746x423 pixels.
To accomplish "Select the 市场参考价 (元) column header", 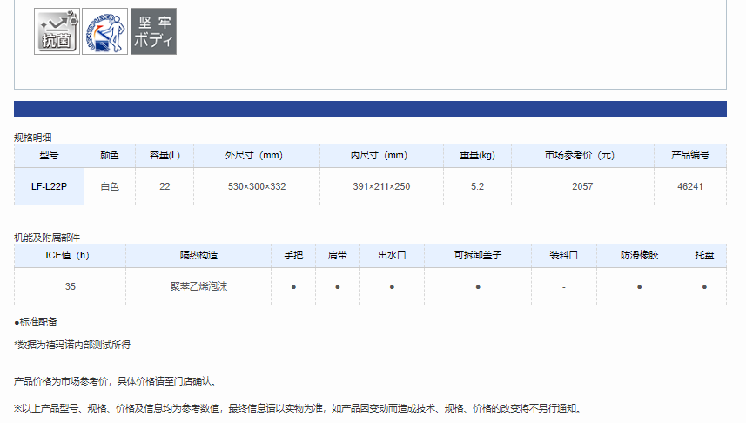I will click(582, 155).
